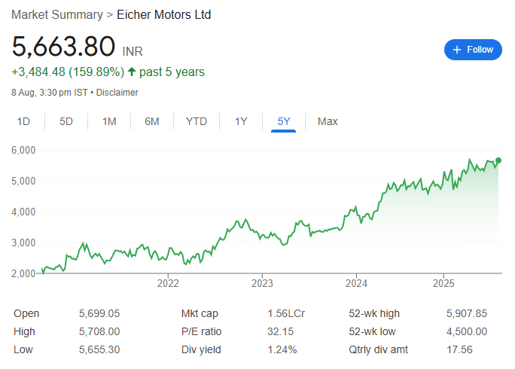This screenshot has height=369, width=515.
Task: Choose the YTD range tab
Action: coord(197,121)
